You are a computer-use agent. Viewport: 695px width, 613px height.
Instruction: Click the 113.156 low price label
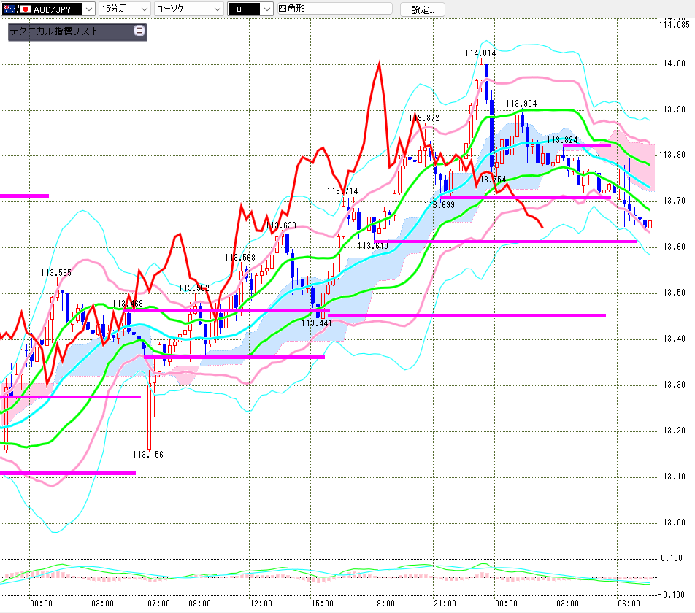coord(148,455)
